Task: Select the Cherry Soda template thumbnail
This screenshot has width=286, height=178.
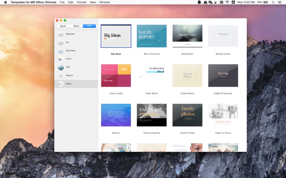Action: pos(116,75)
